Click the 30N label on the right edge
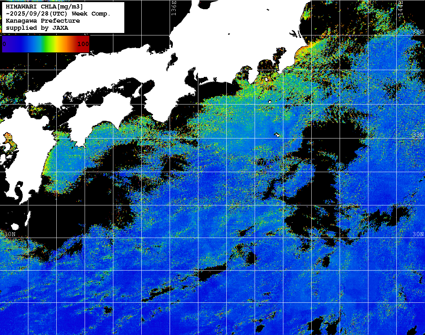425x335 pixels. (x=418, y=234)
